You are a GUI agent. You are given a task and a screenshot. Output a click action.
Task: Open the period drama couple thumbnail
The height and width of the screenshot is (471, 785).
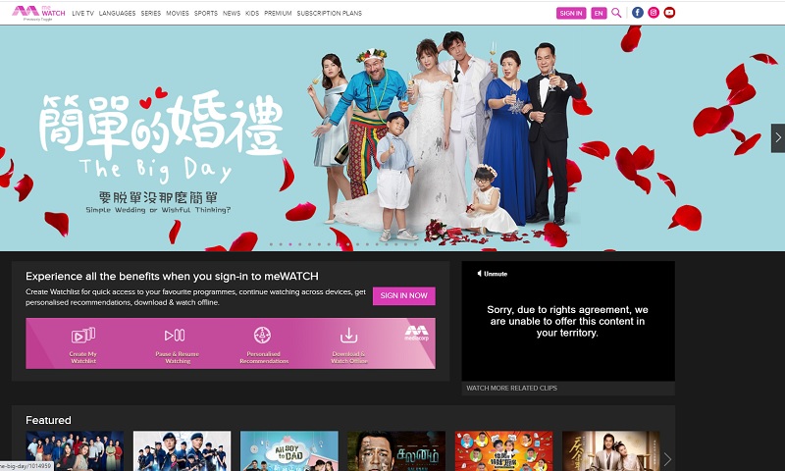[x=610, y=450]
